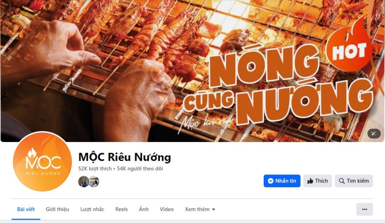View the Ảnh photos tab
The height and width of the screenshot is (223, 385).
click(x=143, y=209)
